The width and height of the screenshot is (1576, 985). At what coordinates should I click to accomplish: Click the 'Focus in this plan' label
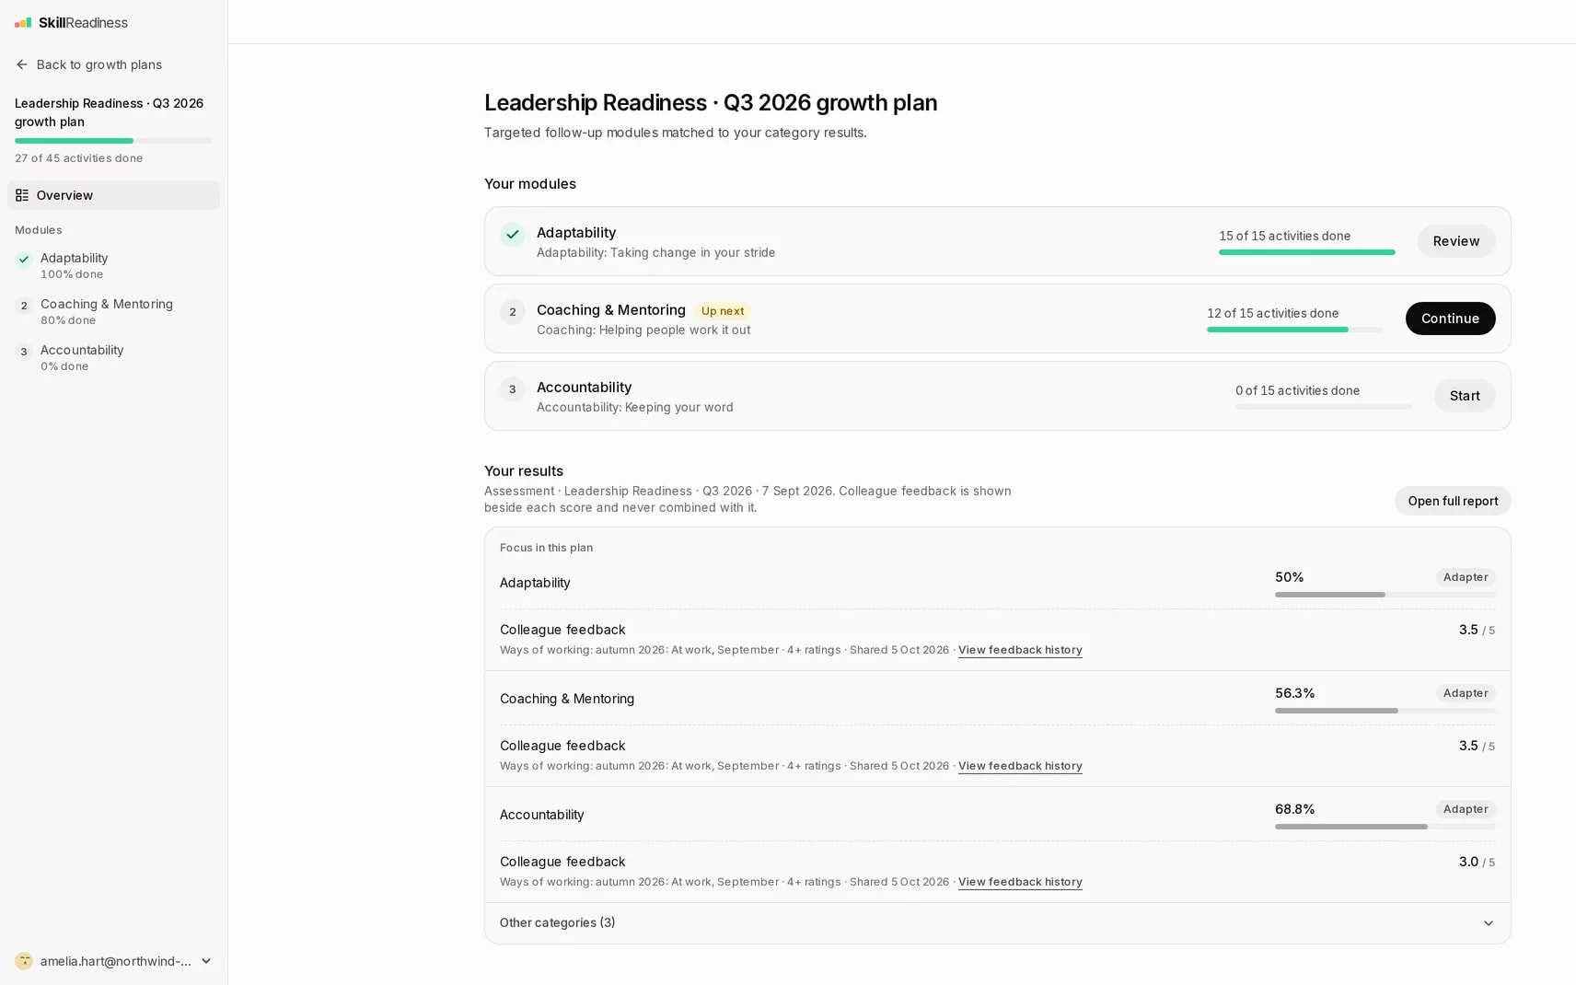547,548
